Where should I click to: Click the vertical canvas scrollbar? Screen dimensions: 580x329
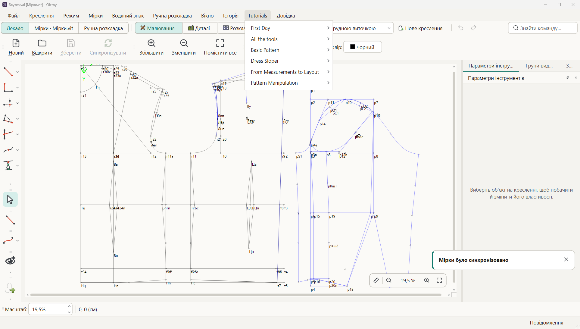click(454, 177)
